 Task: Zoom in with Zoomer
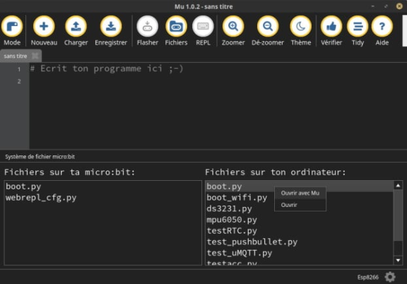click(233, 26)
